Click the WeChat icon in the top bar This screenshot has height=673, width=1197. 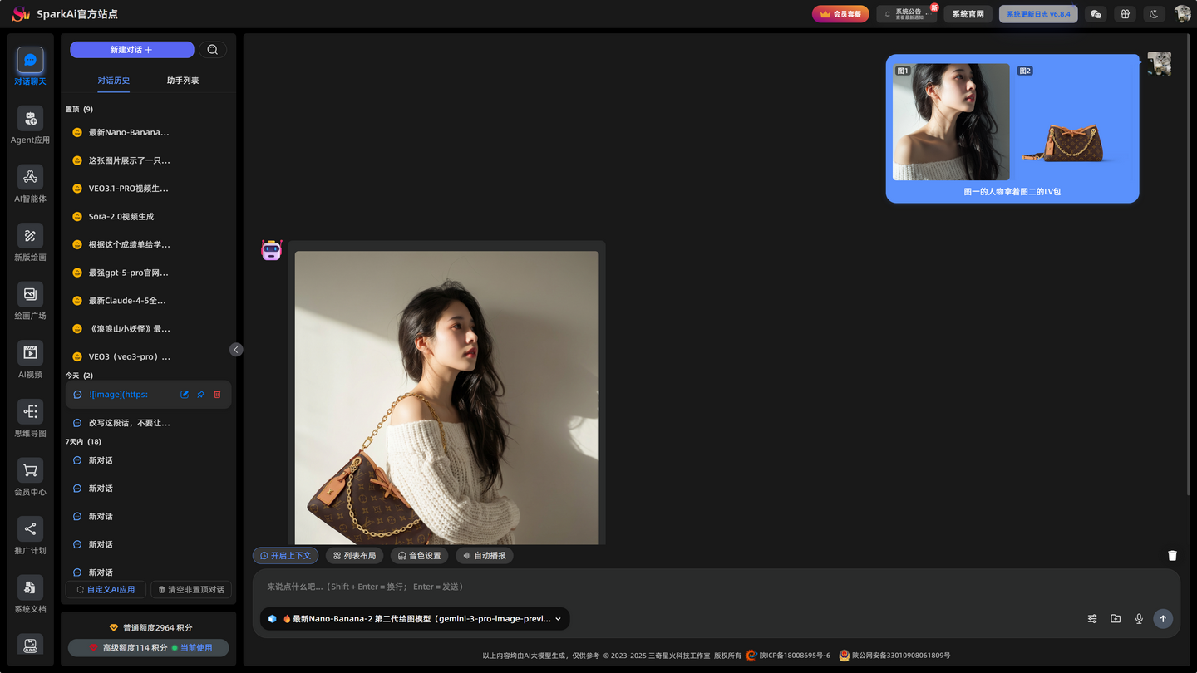1096,14
